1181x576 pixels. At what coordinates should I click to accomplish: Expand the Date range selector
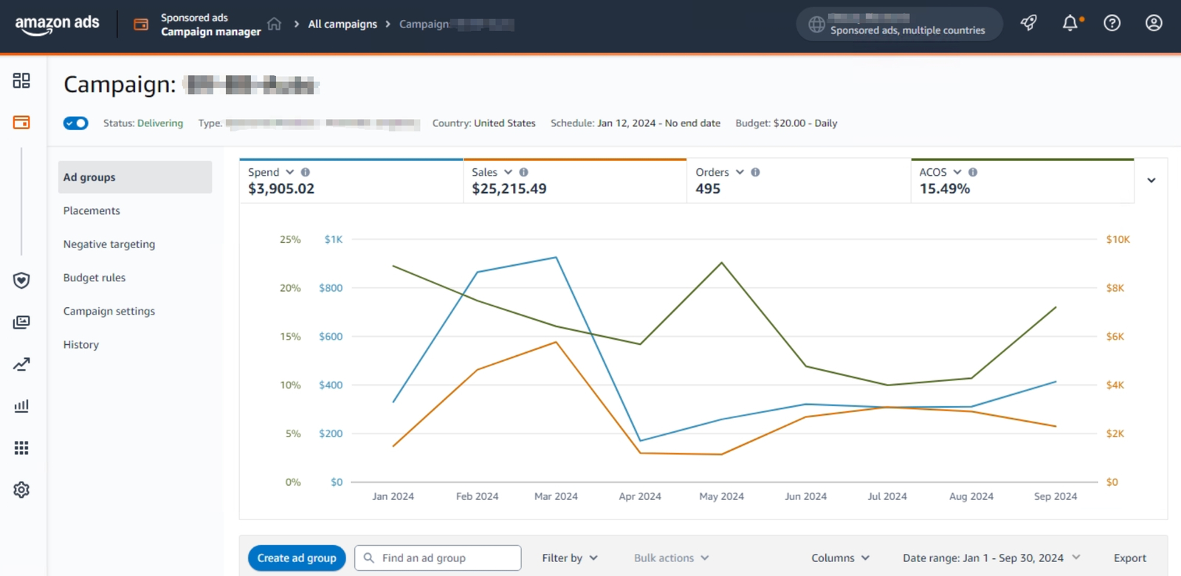[991, 558]
